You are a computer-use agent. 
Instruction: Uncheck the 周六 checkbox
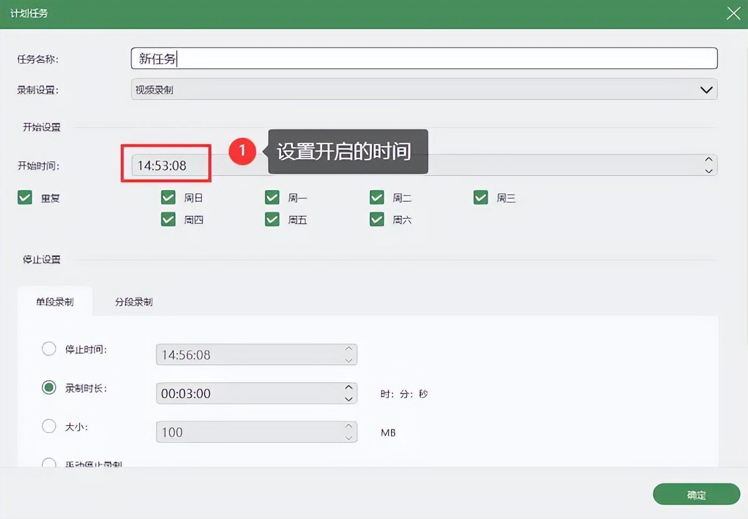(377, 219)
